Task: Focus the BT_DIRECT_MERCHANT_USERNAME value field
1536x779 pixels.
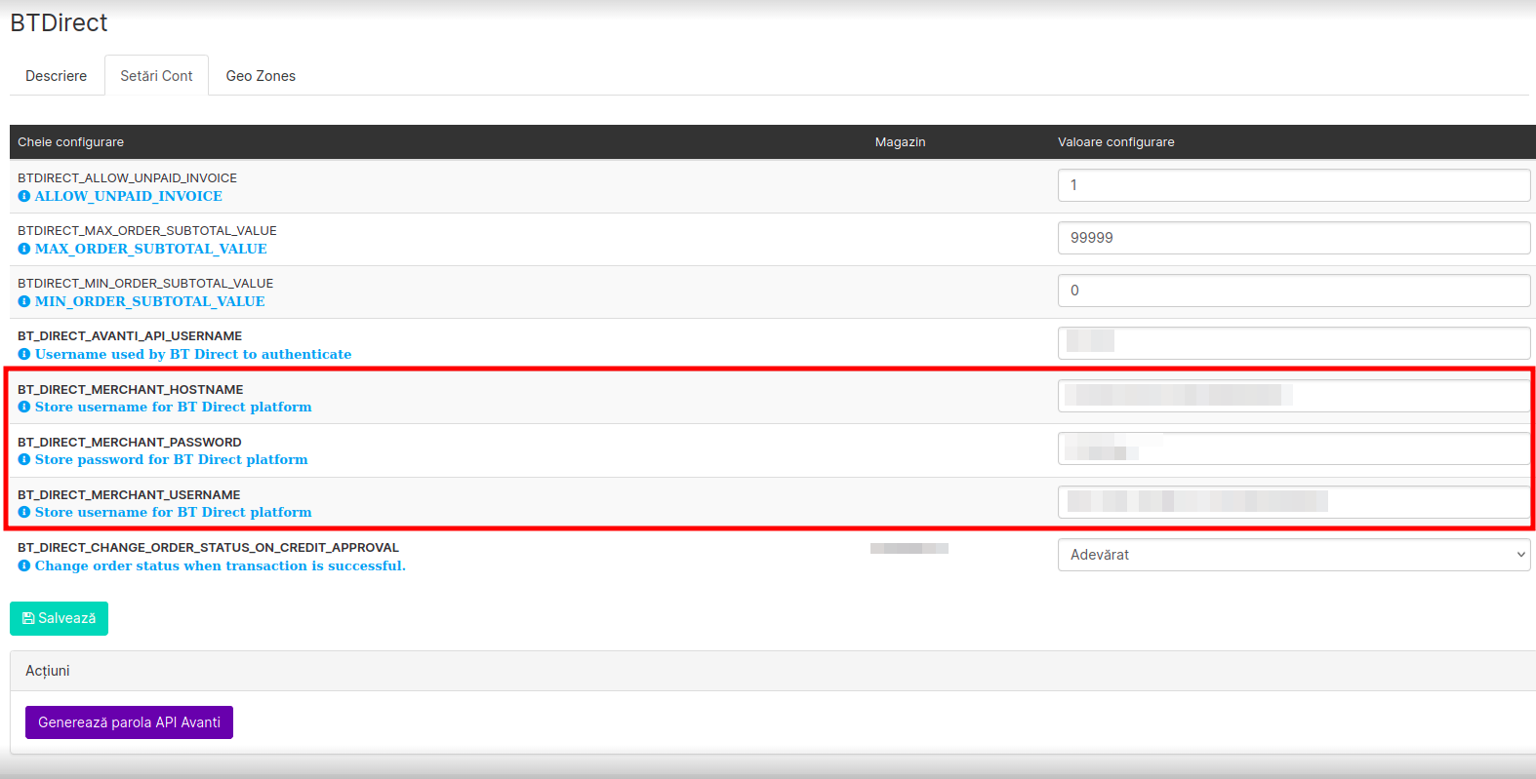Action: 1294,501
